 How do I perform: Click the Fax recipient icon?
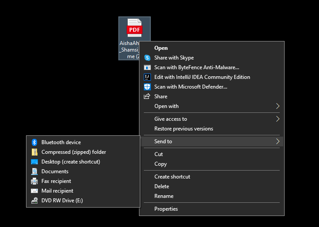tap(34, 181)
